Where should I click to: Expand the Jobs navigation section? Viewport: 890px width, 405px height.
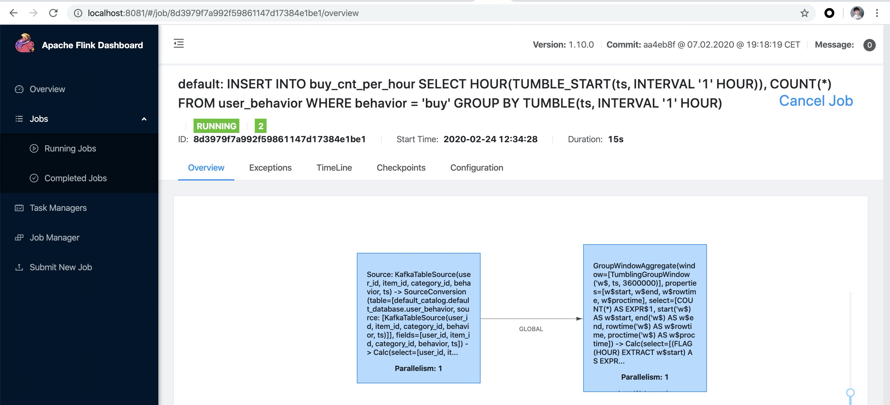click(143, 118)
